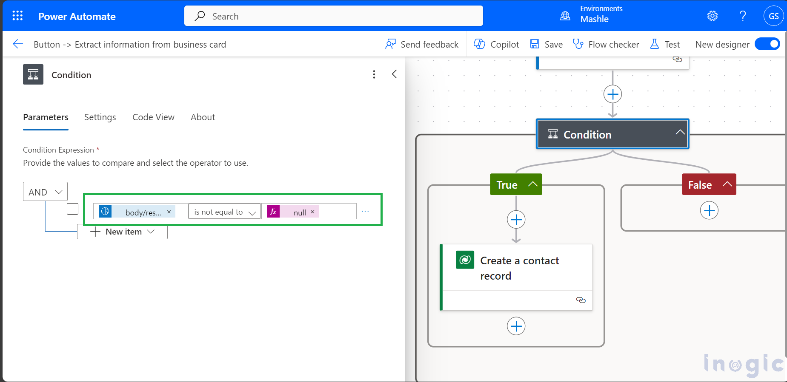Open the About tab

203,117
